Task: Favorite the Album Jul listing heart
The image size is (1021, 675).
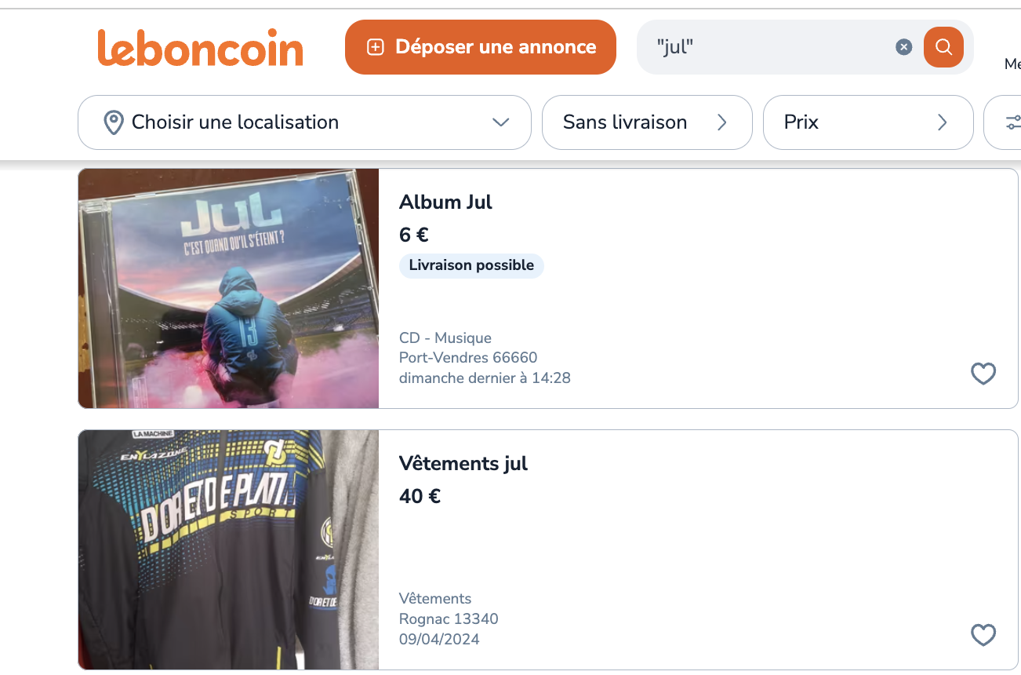Action: [x=983, y=374]
